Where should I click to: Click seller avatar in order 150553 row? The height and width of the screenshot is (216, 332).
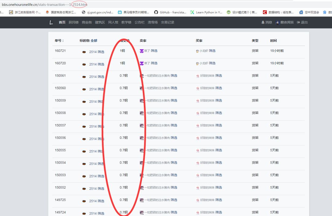(142, 175)
